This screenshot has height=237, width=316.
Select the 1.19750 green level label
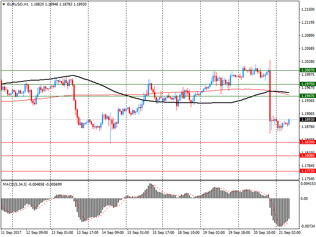tap(308, 84)
